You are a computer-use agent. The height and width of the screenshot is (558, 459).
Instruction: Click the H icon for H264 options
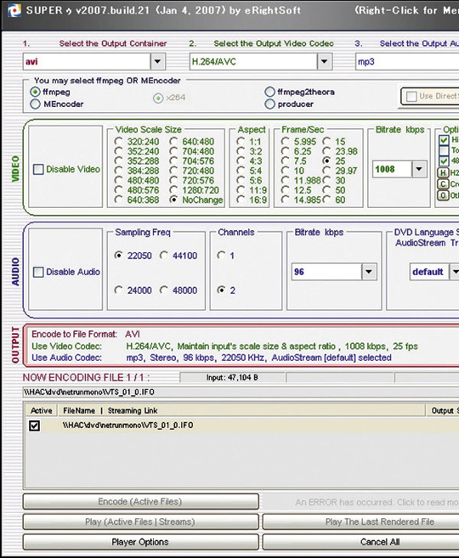click(443, 172)
